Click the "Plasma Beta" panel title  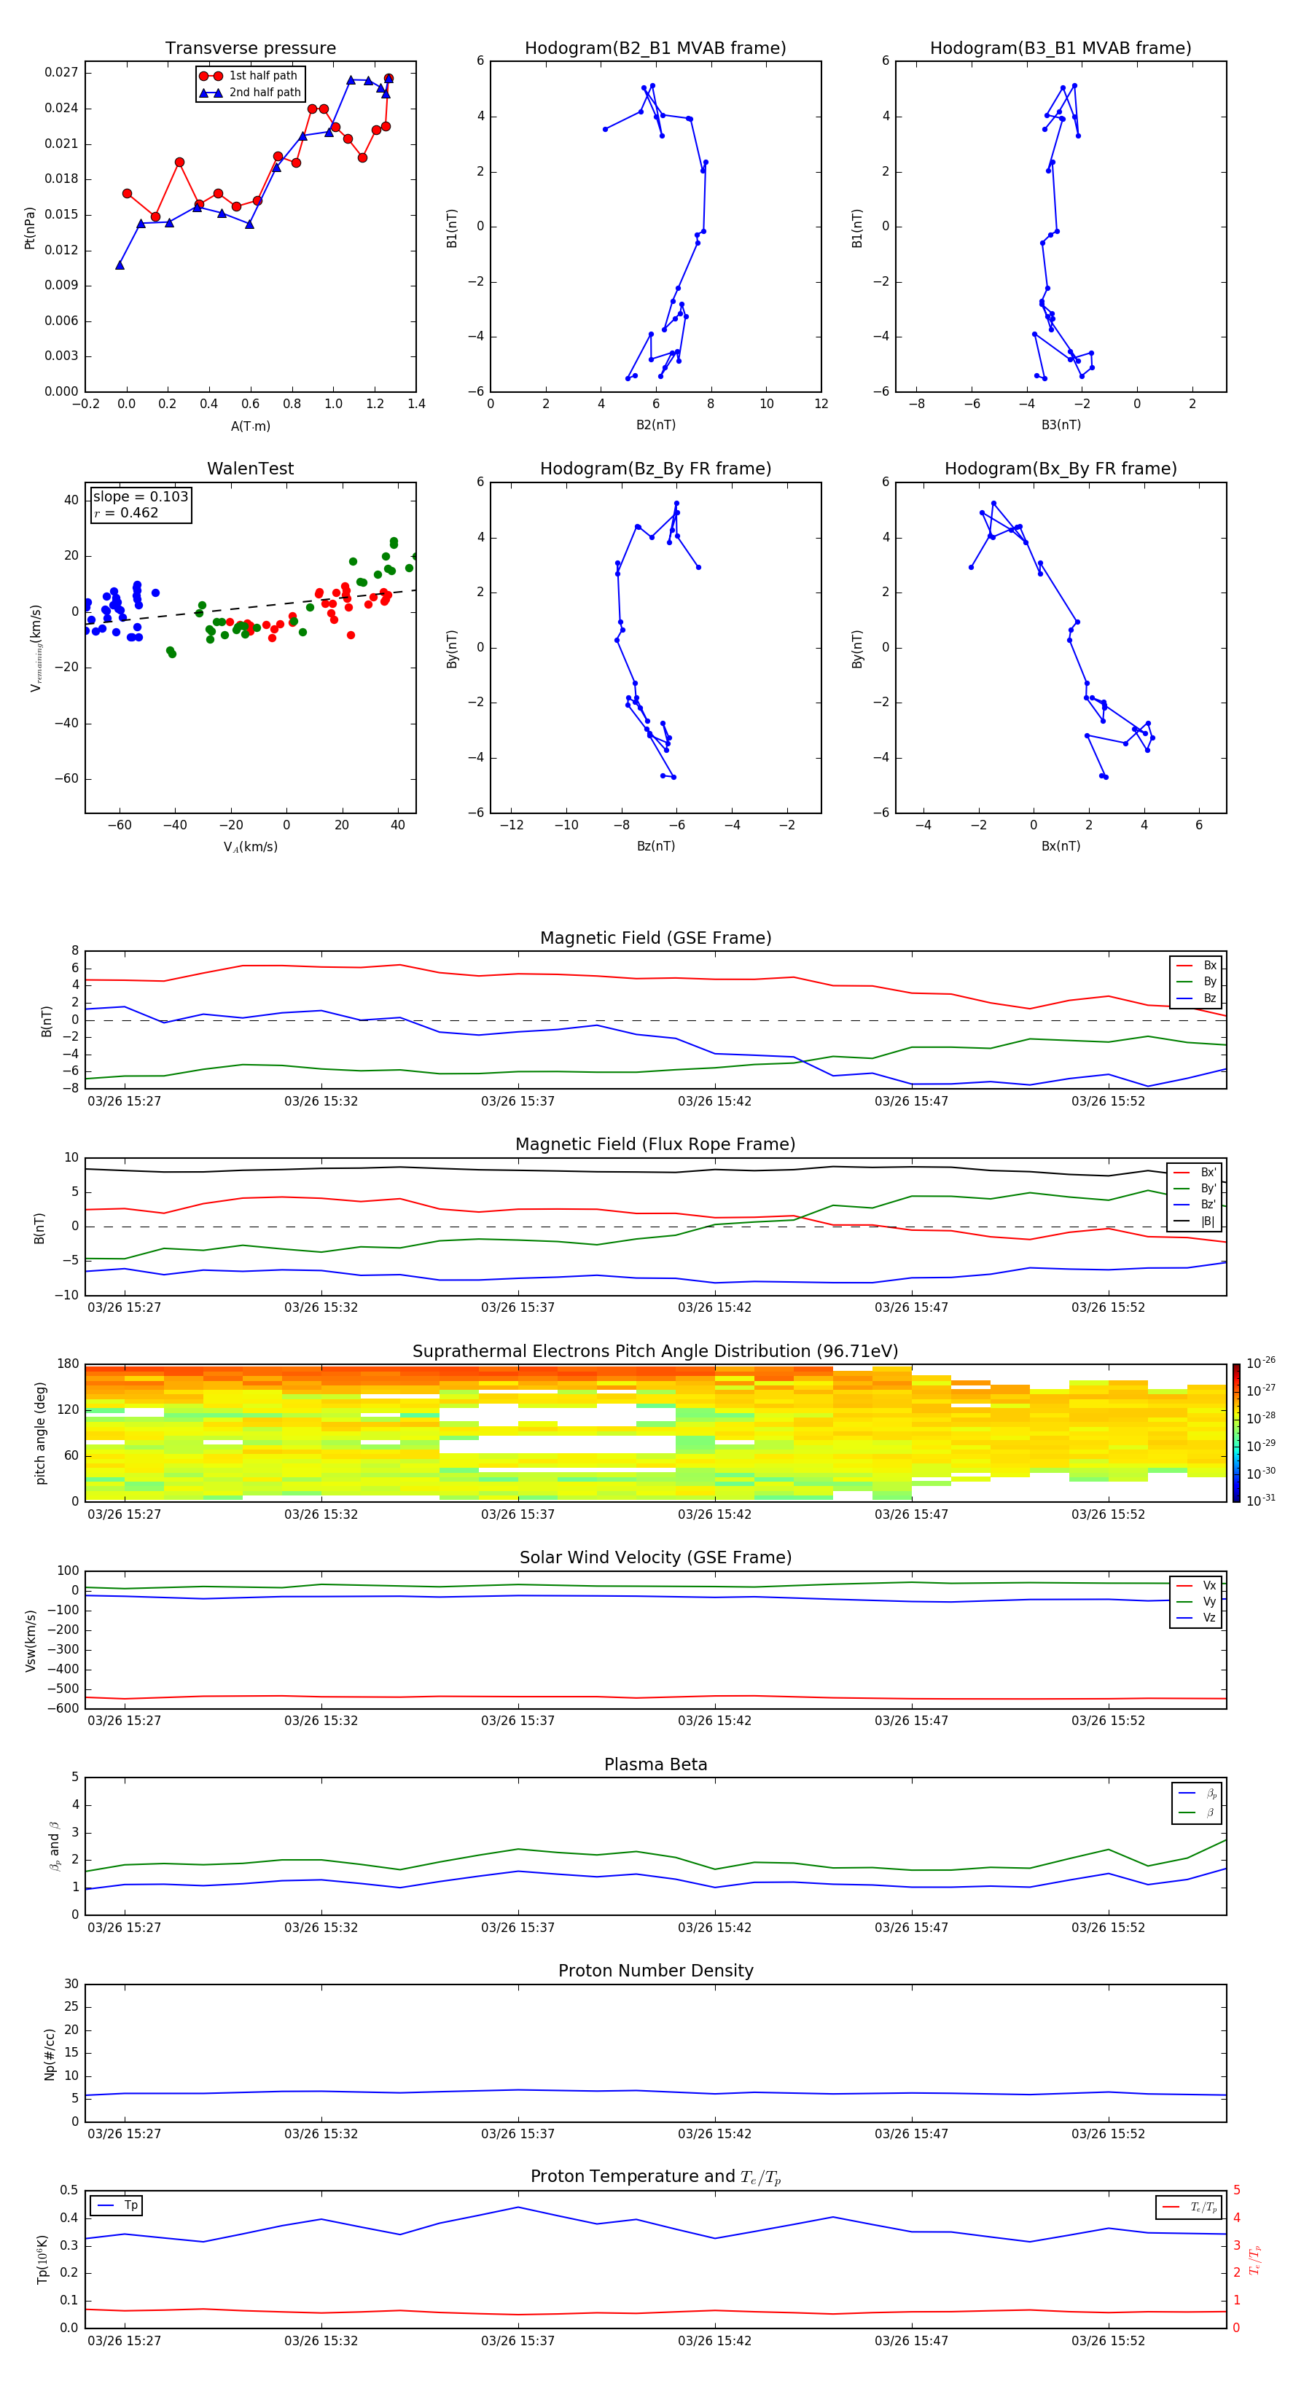tap(655, 1765)
